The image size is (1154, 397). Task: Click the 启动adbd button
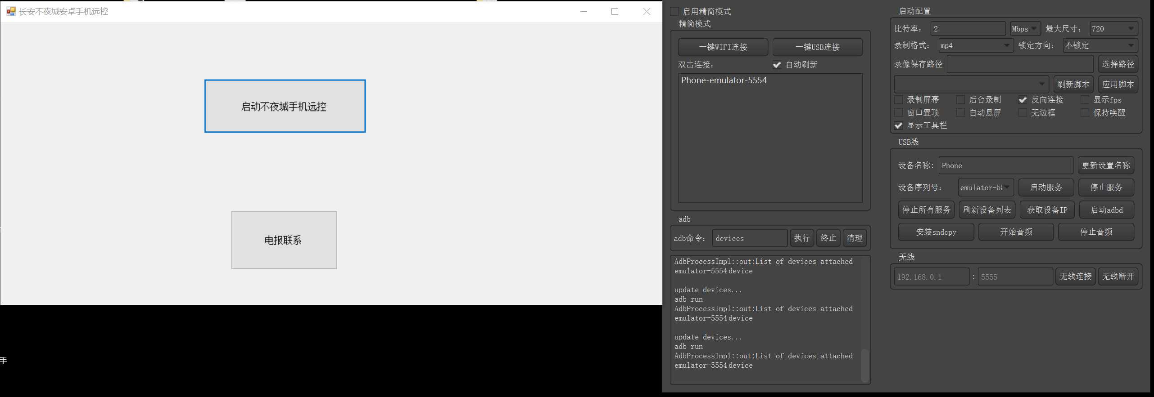click(1106, 210)
